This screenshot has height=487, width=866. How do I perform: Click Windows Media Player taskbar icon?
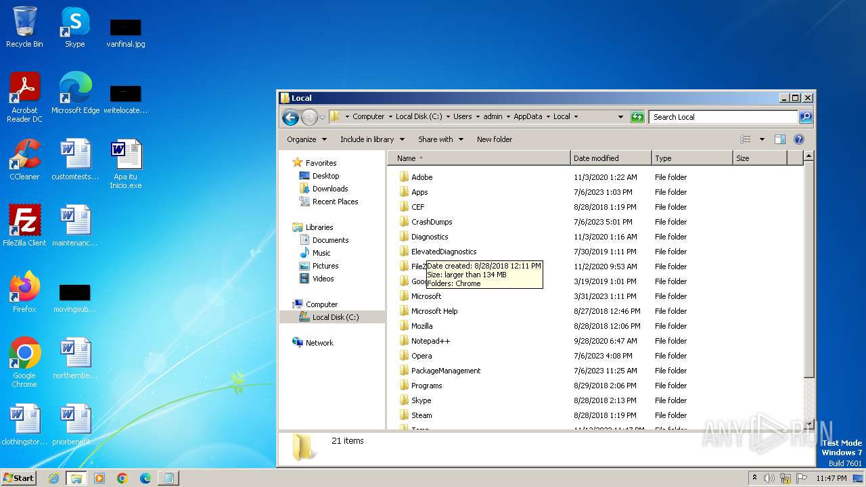[x=99, y=478]
